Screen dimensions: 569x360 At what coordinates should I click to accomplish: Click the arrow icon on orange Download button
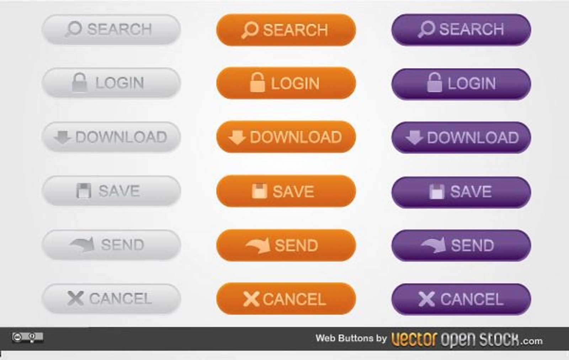click(x=237, y=137)
